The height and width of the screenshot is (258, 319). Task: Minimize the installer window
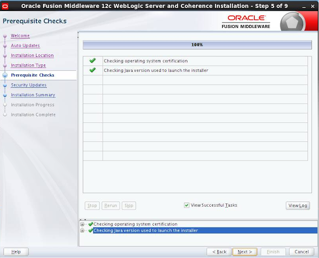(x=304, y=6)
